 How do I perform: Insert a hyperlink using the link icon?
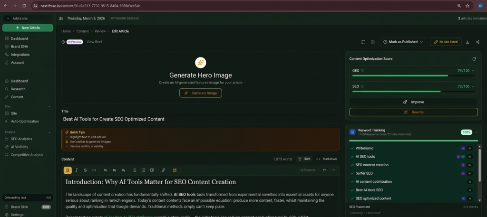(x=164, y=170)
